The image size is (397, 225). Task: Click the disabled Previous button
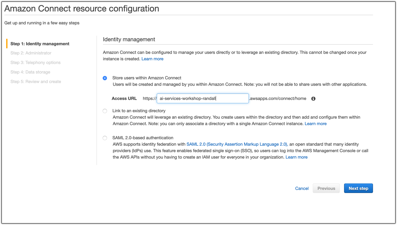coord(326,188)
